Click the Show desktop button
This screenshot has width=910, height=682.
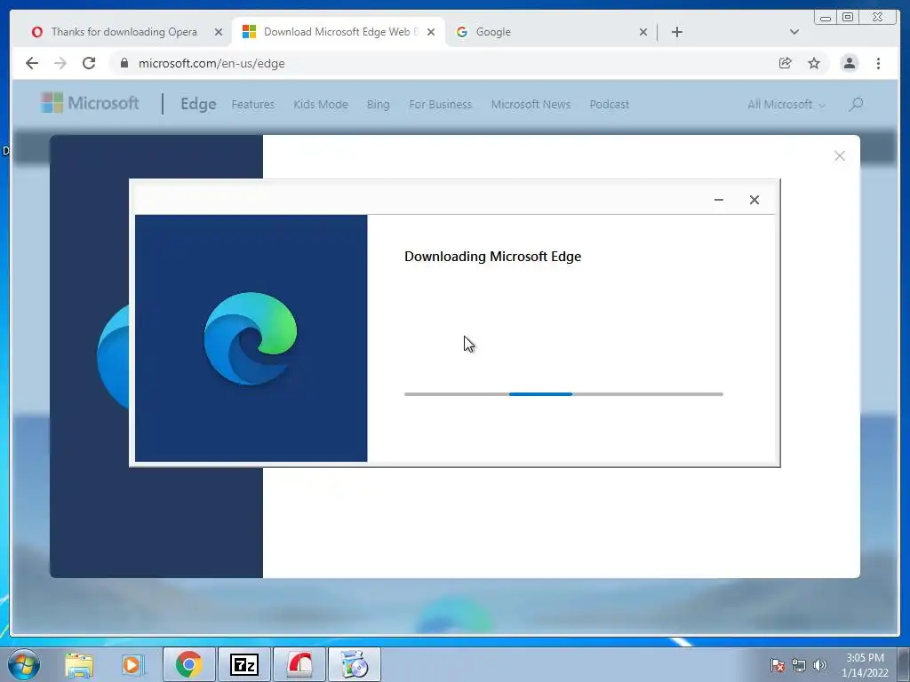(x=904, y=664)
